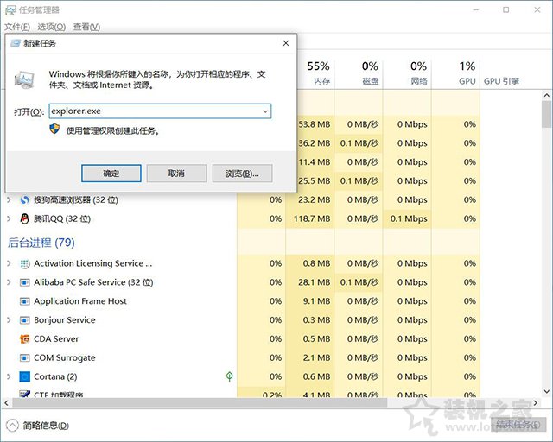Viewport: 553px width, 442px height.
Task: Click the 浏览(B)... browse button
Action: [x=242, y=173]
